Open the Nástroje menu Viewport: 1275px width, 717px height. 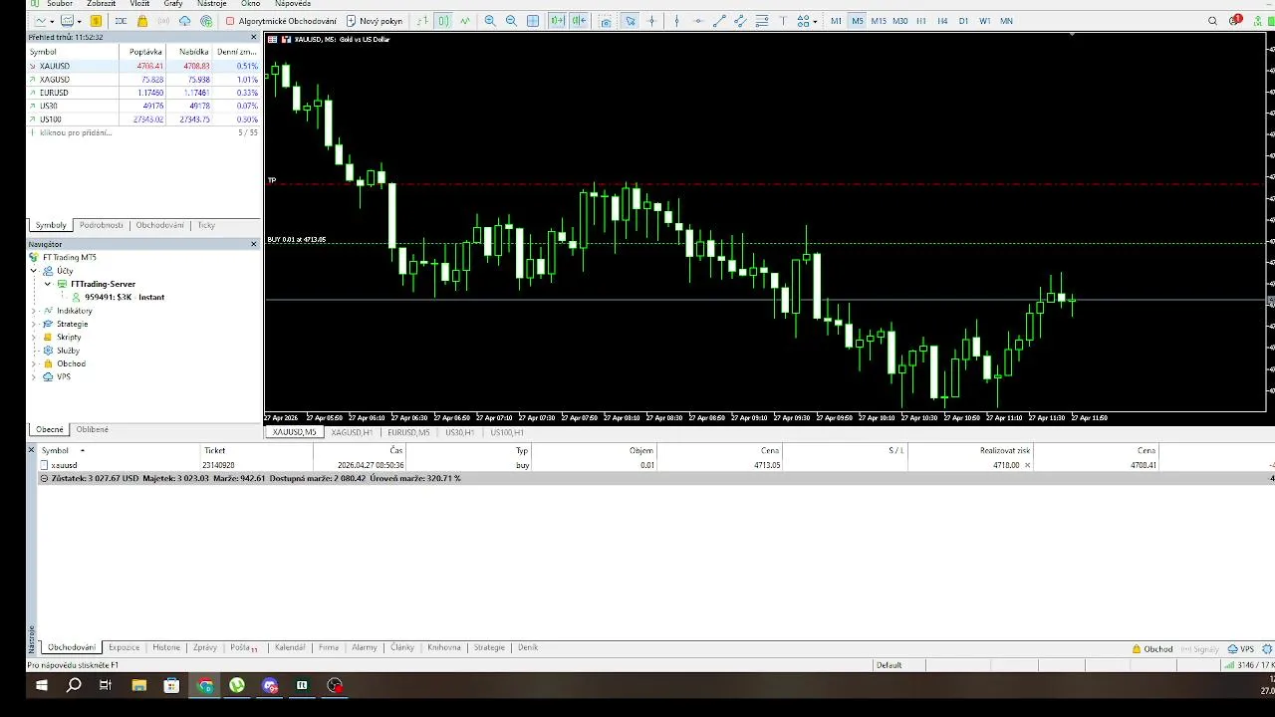tap(211, 4)
